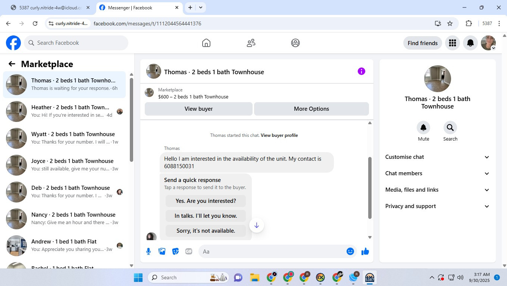Mute this chat with the bell icon
Screen dimensions: 507x286
(423, 128)
